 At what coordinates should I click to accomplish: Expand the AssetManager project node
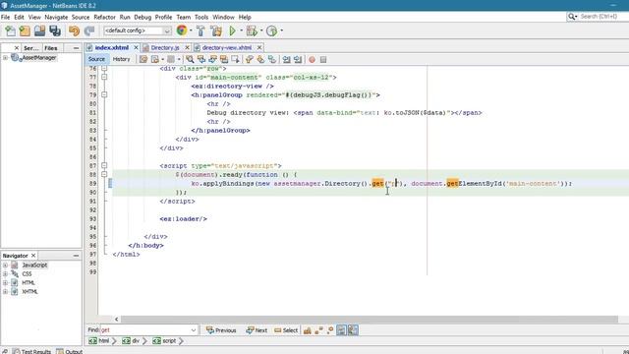[5, 58]
